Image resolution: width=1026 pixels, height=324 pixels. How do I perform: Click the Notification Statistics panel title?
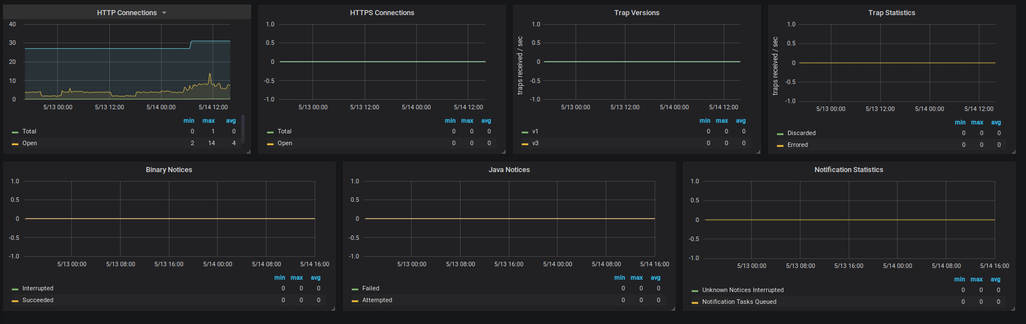[848, 170]
